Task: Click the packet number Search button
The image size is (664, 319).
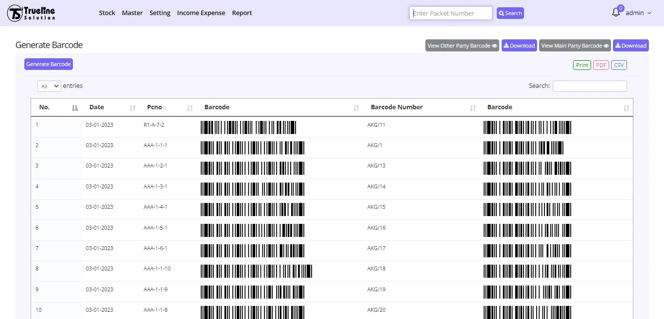Action: [x=510, y=13]
